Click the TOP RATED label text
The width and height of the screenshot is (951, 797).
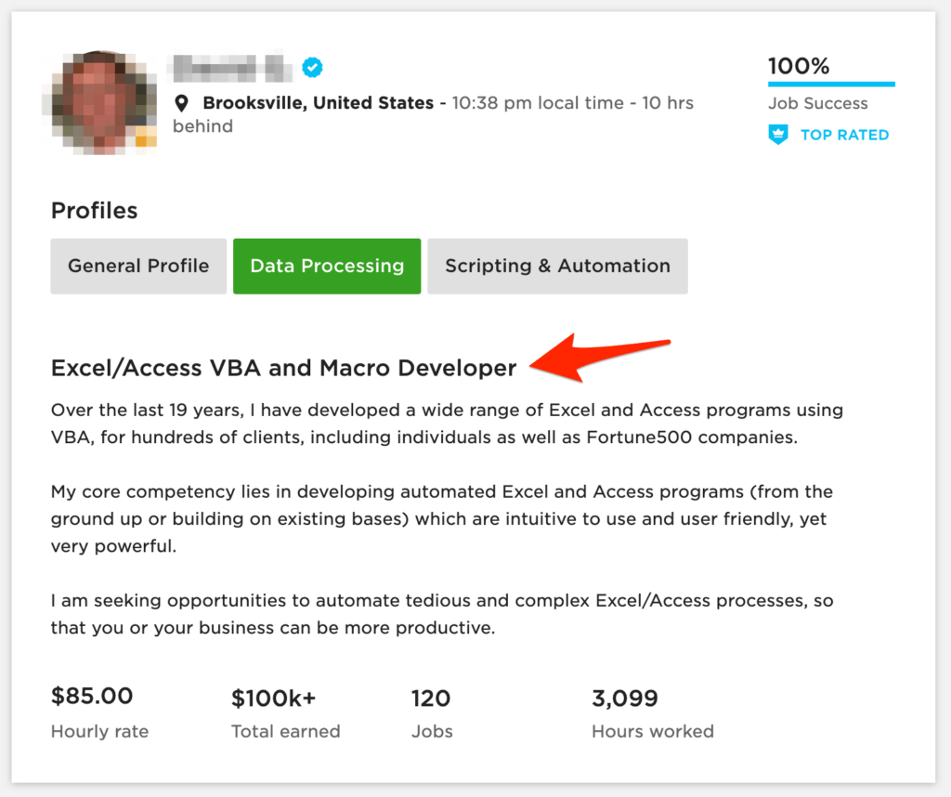pyautogui.click(x=844, y=135)
